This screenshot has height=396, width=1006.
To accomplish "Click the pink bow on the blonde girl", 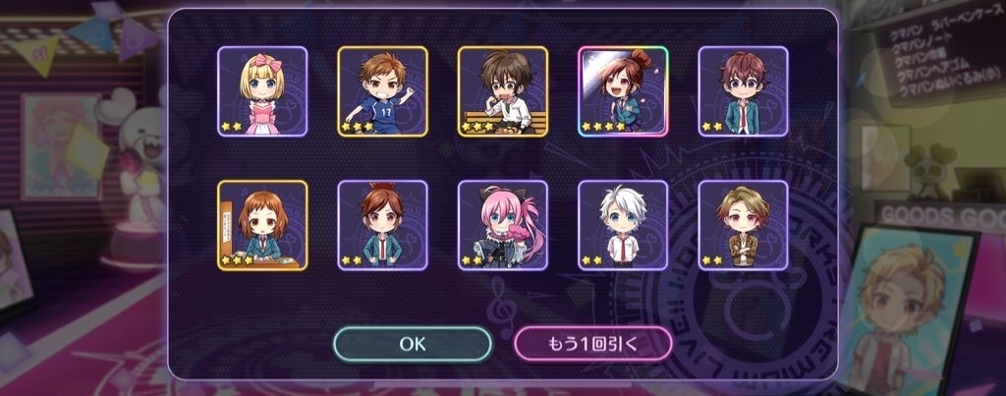I will click(x=267, y=62).
